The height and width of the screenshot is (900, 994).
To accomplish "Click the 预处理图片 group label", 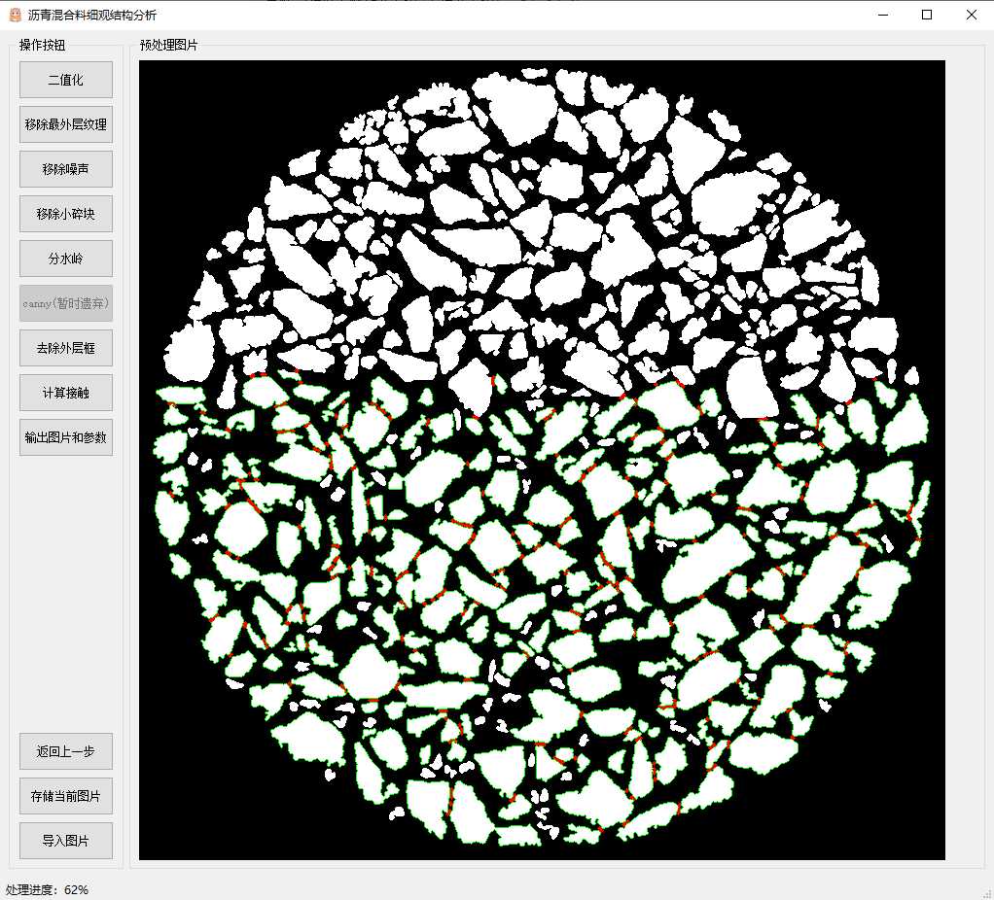I will click(x=168, y=45).
